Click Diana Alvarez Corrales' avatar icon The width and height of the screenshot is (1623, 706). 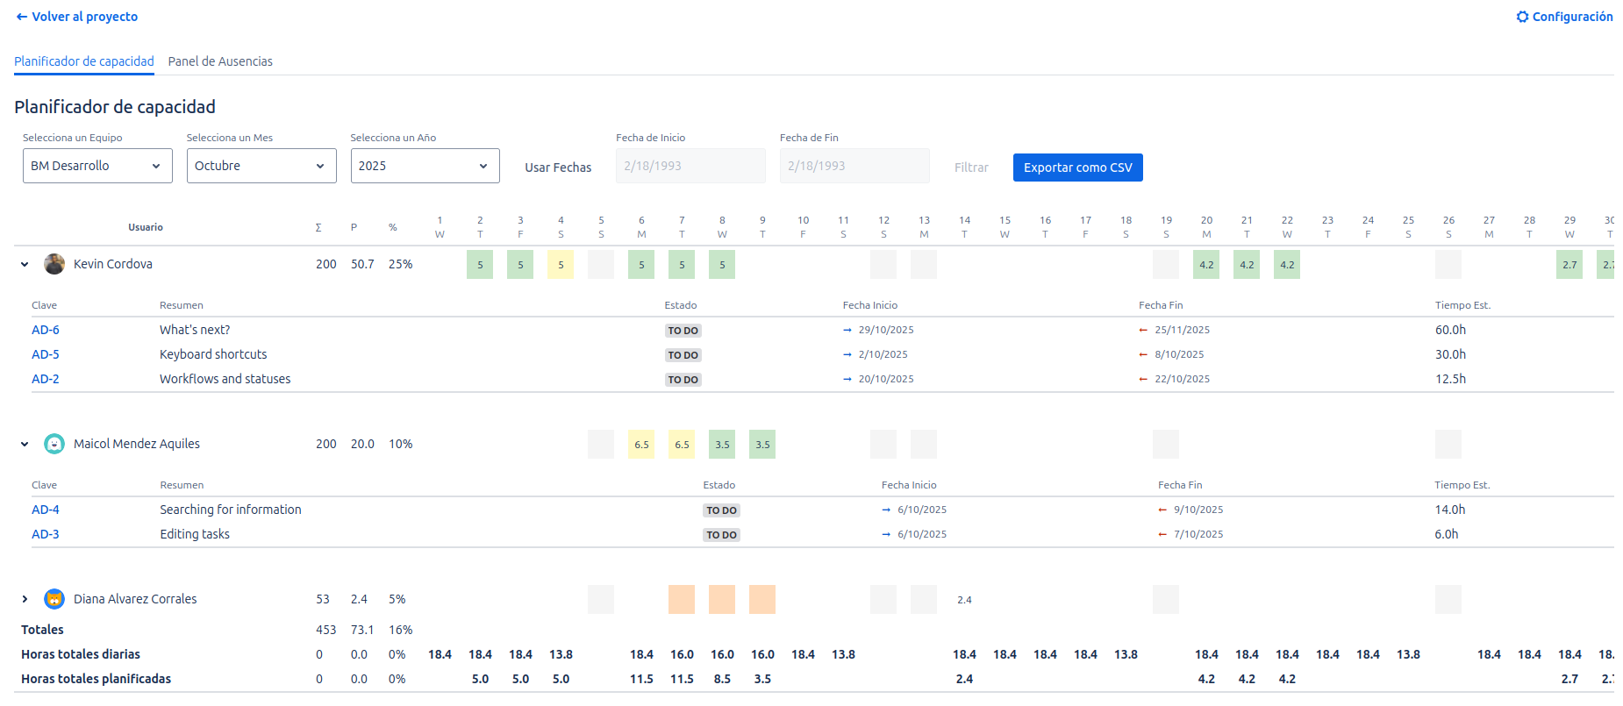pyautogui.click(x=54, y=599)
